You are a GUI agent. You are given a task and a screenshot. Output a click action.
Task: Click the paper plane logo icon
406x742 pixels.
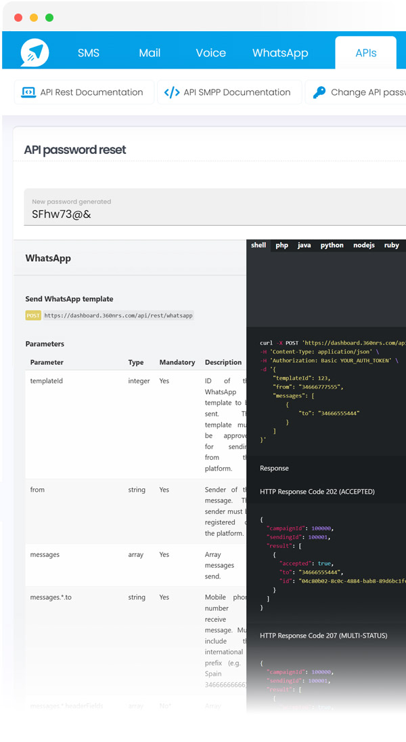(35, 52)
